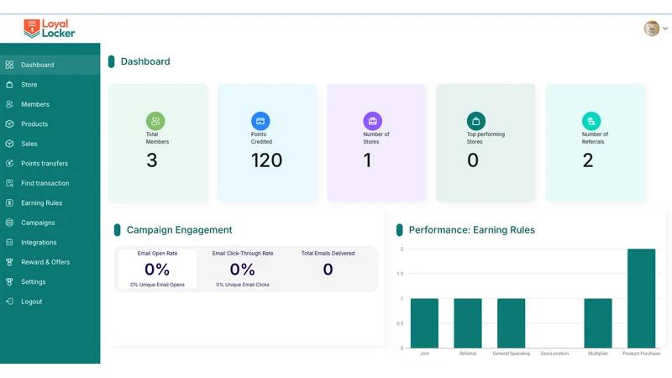Click the Loyal Locker logo
Viewport: 672px width, 378px height.
point(50,29)
